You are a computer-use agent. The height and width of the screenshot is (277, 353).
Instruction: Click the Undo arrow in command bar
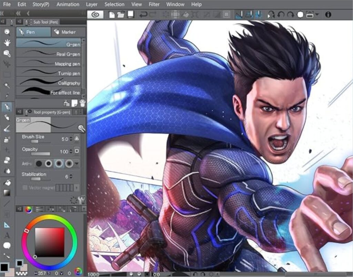coord(143,15)
